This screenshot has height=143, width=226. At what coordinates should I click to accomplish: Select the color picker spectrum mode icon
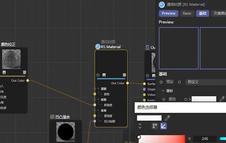coord(163,126)
